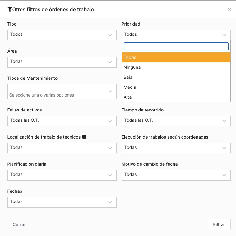Open the Tipo dropdown
The height and width of the screenshot is (236, 236).
[62, 35]
